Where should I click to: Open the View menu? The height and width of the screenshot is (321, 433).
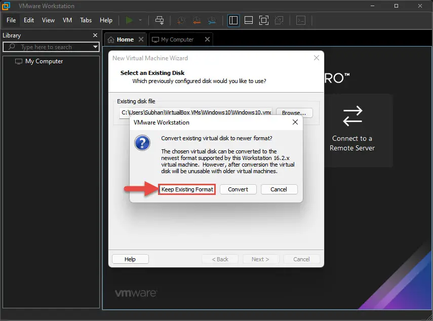click(x=48, y=20)
